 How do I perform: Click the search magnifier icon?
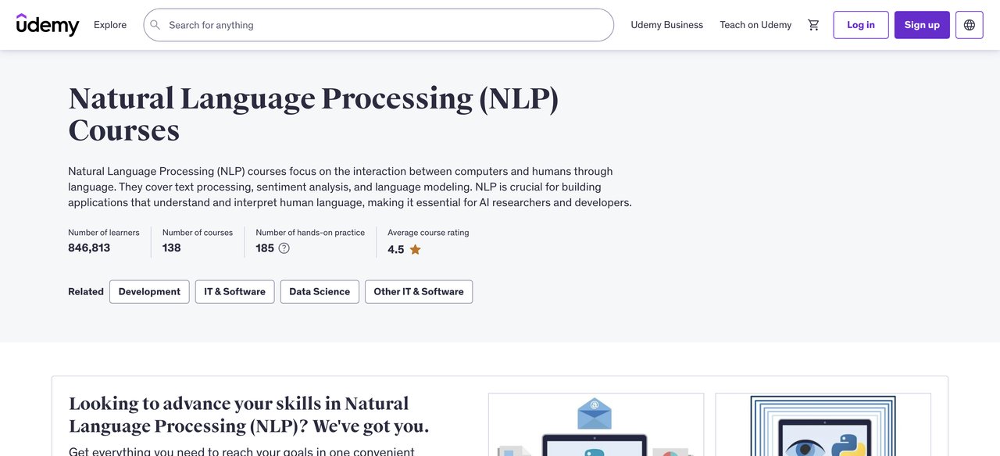coord(155,25)
